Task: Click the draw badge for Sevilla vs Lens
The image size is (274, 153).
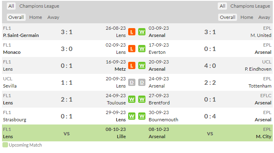Action: coord(132,82)
